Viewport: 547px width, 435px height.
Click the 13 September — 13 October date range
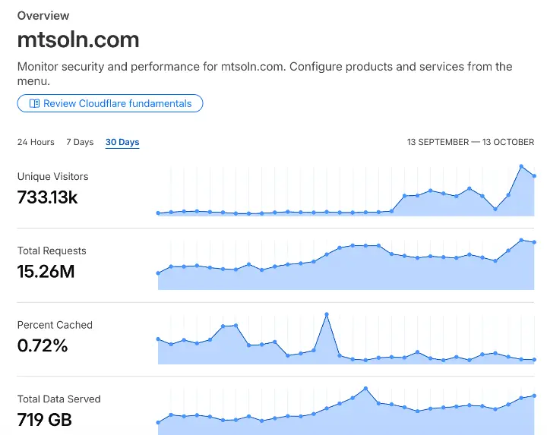(x=470, y=142)
